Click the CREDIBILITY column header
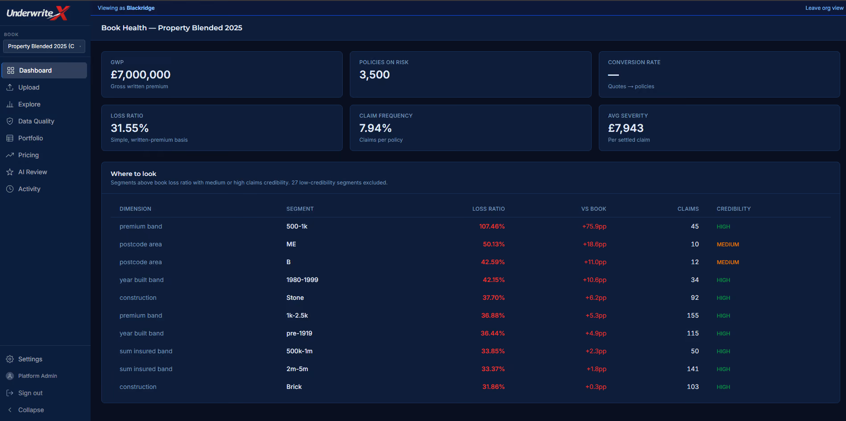This screenshot has height=421, width=846. tap(734, 209)
